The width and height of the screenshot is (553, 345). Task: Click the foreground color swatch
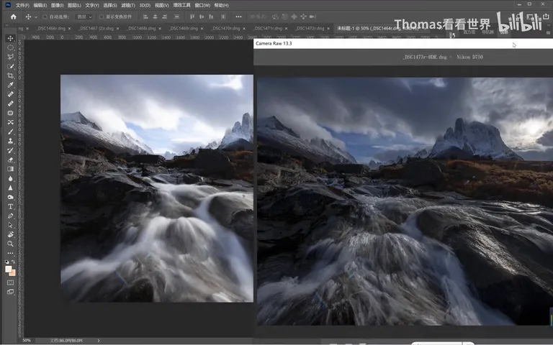8,269
